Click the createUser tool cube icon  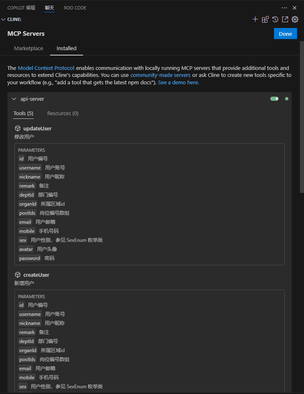point(18,275)
